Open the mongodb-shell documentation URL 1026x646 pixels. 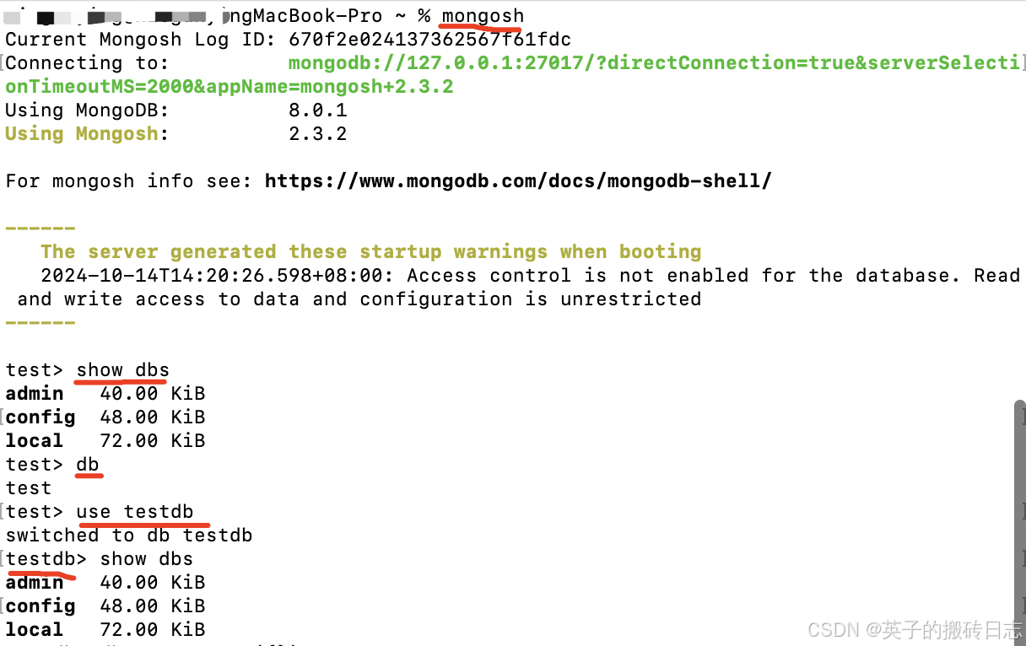[x=518, y=180]
